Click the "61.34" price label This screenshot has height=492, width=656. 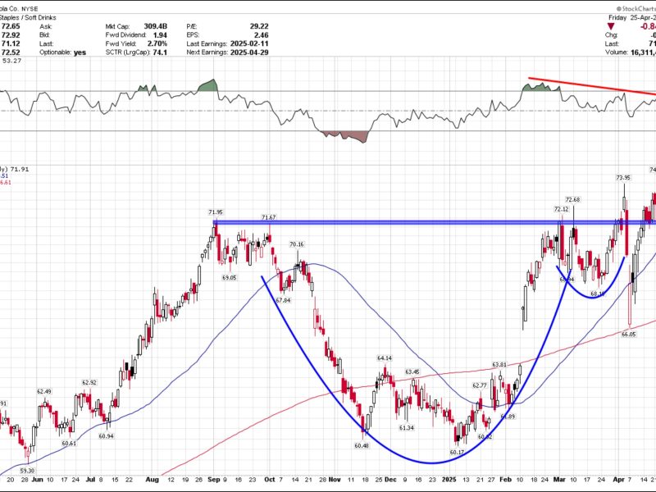[407, 427]
